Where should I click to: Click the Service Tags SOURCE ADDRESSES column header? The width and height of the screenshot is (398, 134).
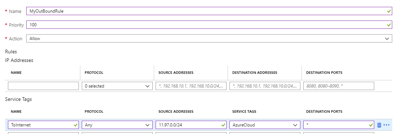[x=176, y=111]
